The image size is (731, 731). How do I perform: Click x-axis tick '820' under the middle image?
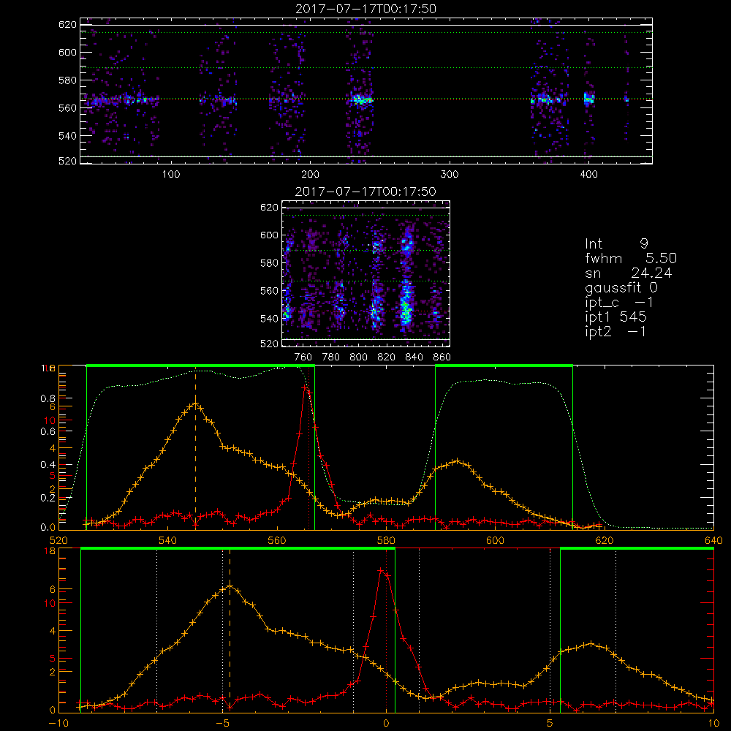387,357
